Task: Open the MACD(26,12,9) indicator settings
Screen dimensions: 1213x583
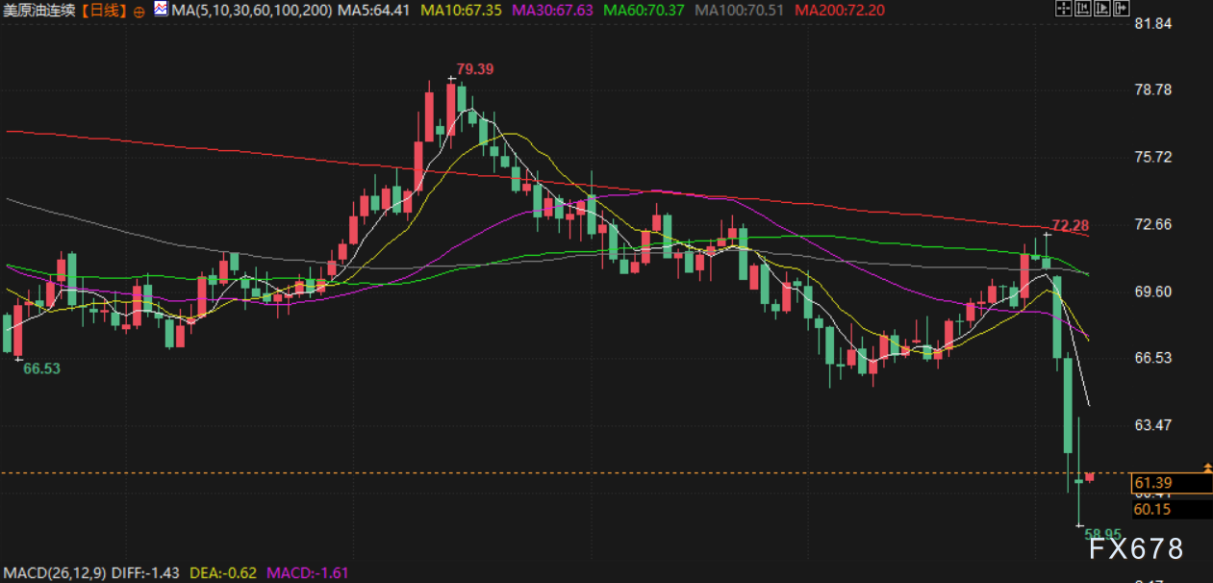Action: pos(54,572)
